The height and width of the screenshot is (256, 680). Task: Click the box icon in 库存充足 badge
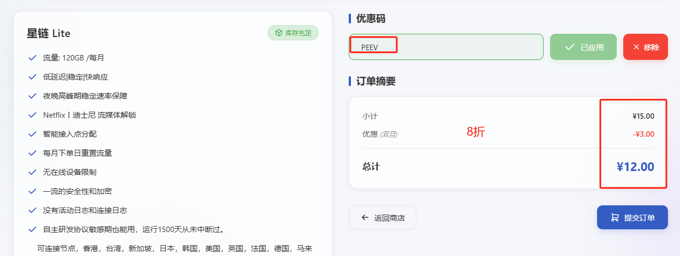(278, 33)
